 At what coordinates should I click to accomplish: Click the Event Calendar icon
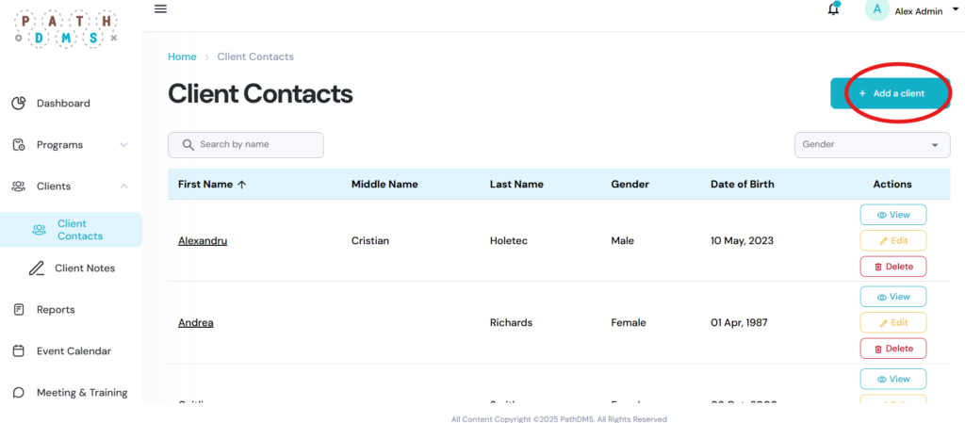pos(19,351)
